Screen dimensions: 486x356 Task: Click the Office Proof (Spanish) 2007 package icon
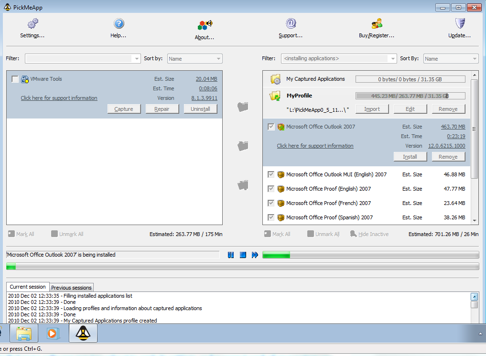[281, 217]
